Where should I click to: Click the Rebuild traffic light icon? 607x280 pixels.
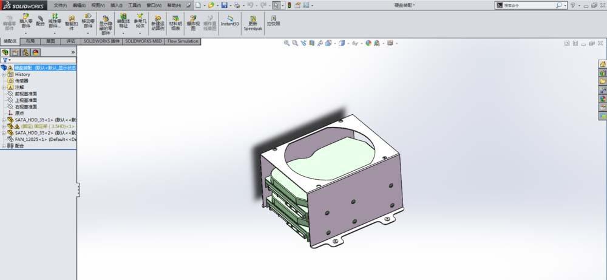click(x=289, y=5)
